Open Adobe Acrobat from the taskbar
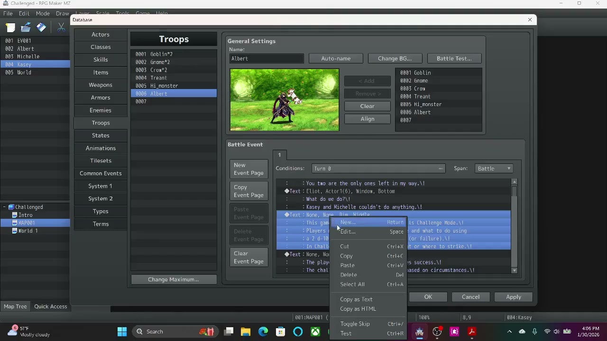Viewport: 607px width, 341px height. (x=472, y=332)
